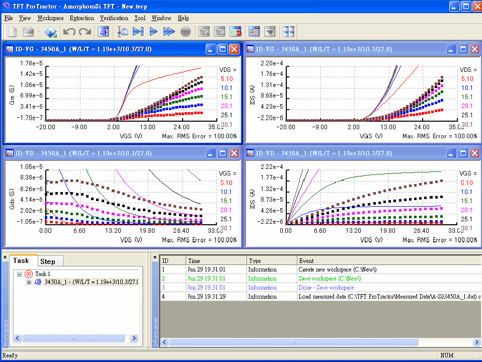Click the Event column header
The image size is (482, 362).
pyautogui.click(x=306, y=260)
